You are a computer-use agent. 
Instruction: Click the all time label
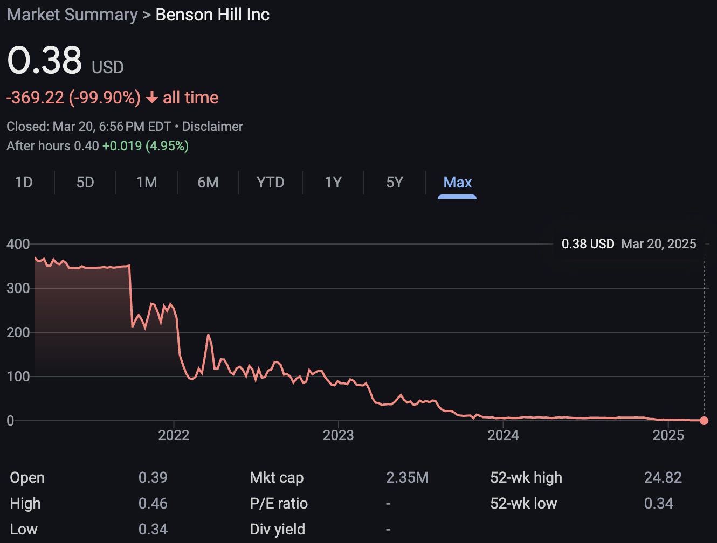191,98
